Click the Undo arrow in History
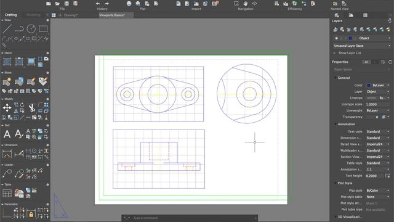The height and width of the screenshot is (222, 394). coord(98,4)
